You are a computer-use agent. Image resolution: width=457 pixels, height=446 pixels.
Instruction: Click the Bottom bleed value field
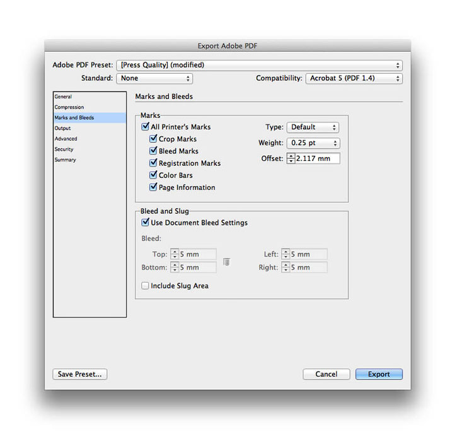coord(197,267)
